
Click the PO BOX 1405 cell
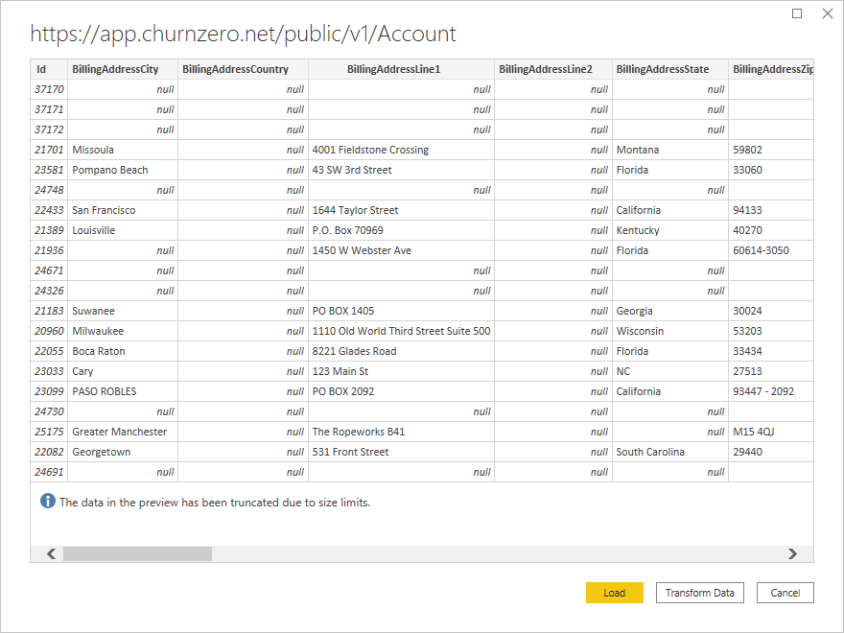[401, 311]
